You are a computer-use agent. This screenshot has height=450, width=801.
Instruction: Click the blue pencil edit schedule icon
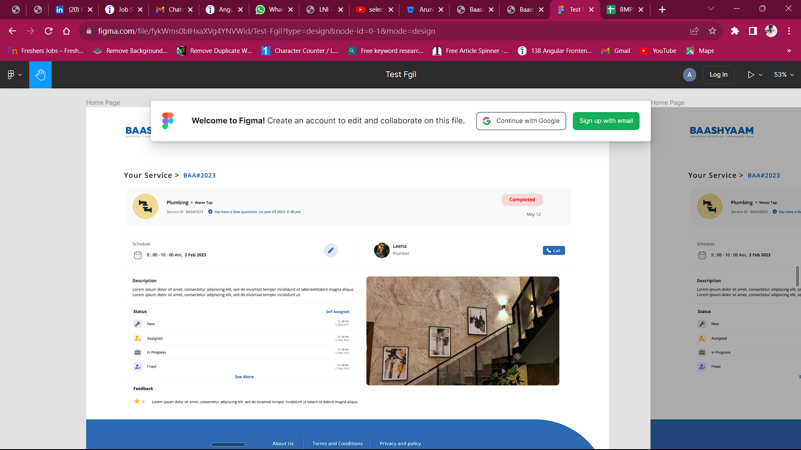(x=330, y=250)
